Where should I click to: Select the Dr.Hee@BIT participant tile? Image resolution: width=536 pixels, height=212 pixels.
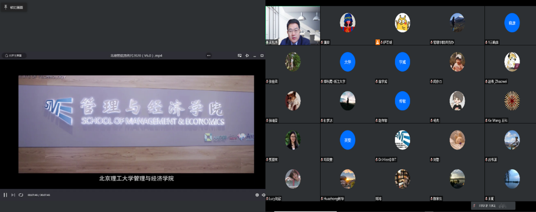click(402, 140)
